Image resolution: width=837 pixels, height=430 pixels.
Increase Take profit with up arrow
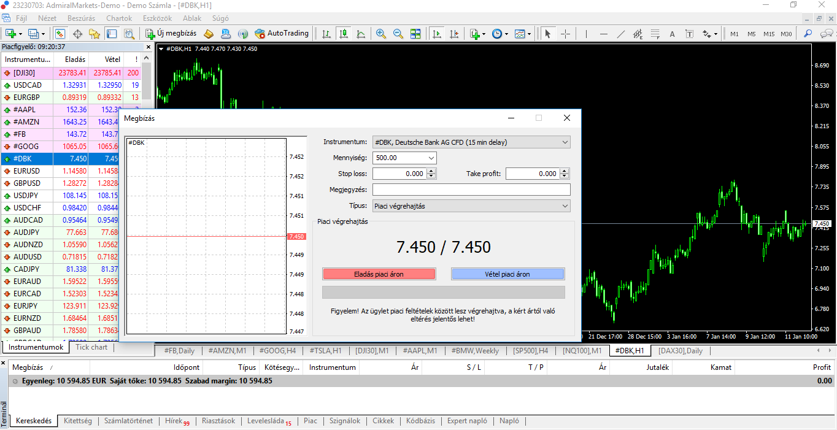coord(565,171)
